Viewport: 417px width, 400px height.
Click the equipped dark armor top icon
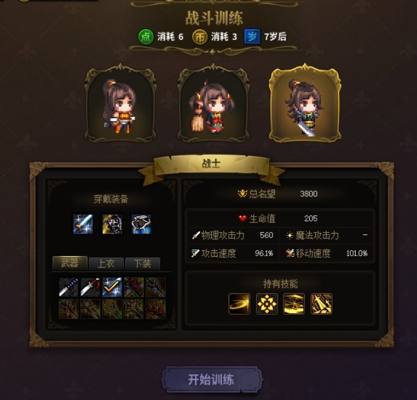(112, 224)
